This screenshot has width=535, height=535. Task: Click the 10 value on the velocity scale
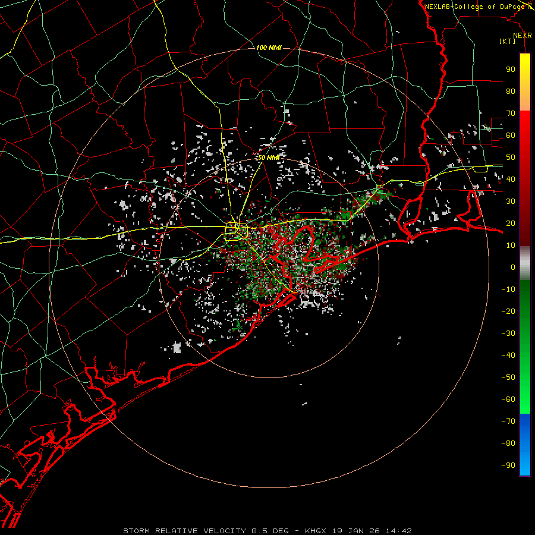click(511, 246)
